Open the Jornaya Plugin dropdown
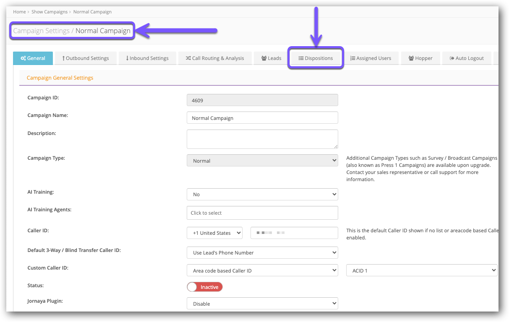 [262, 304]
